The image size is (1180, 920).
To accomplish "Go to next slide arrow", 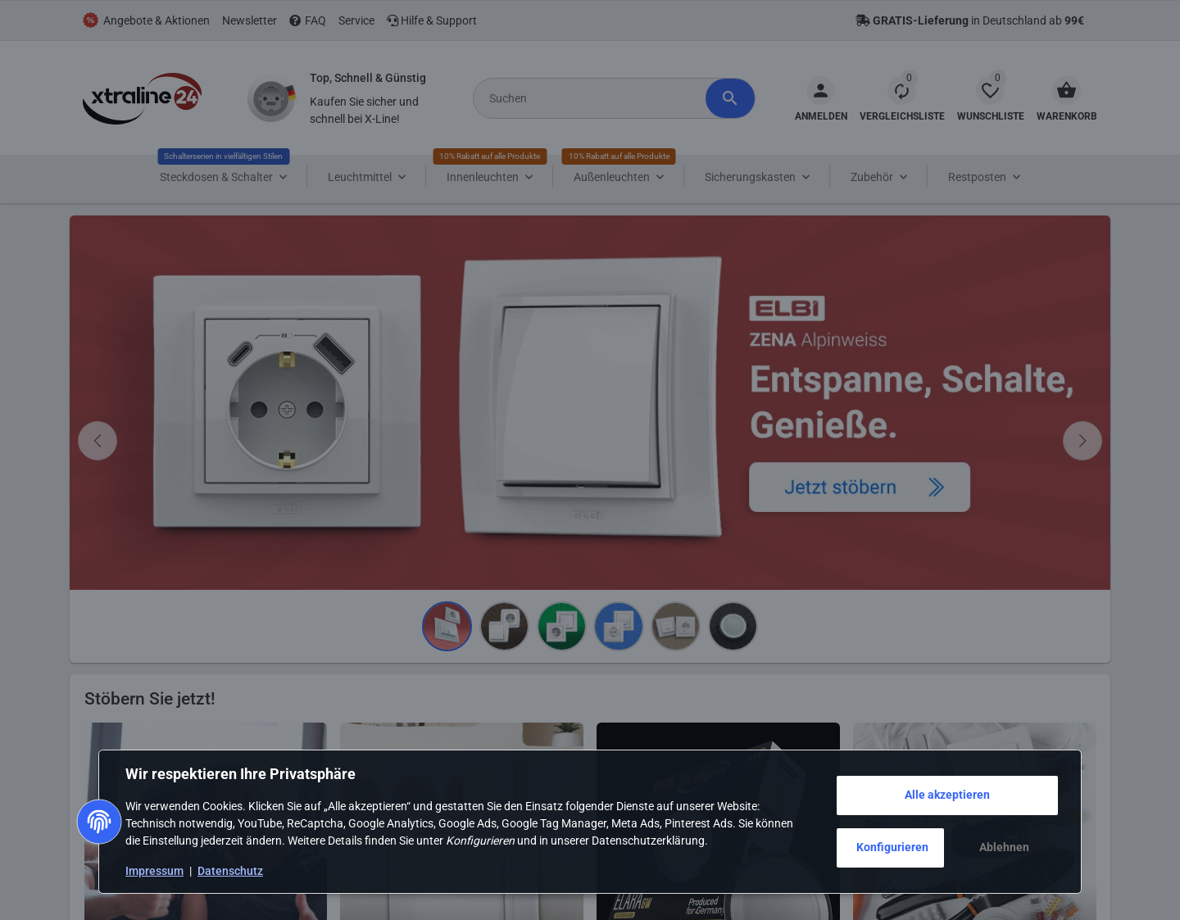I will pyautogui.click(x=1082, y=441).
